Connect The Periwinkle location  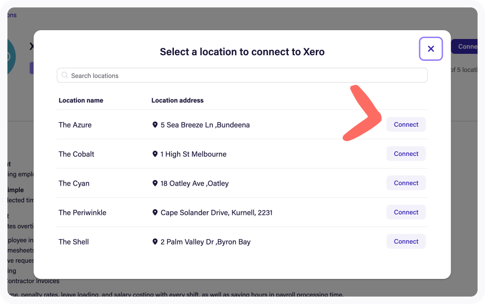point(406,212)
